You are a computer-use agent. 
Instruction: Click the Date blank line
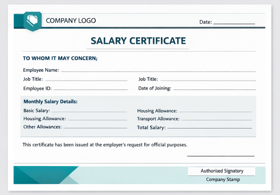tap(234, 24)
